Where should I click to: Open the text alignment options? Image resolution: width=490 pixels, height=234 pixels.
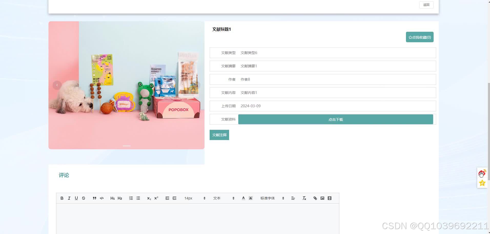coord(293,198)
